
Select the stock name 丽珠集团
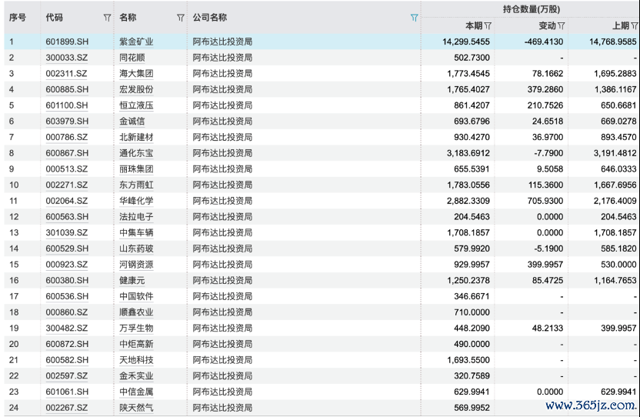click(x=136, y=169)
